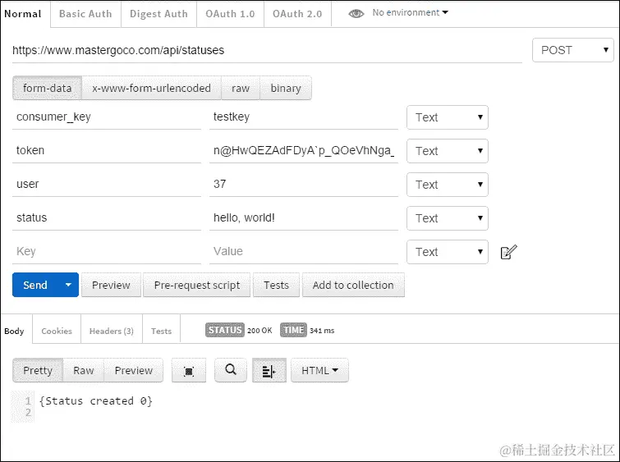Switch to the Digest Auth tab
The height and width of the screenshot is (462, 620).
click(158, 14)
